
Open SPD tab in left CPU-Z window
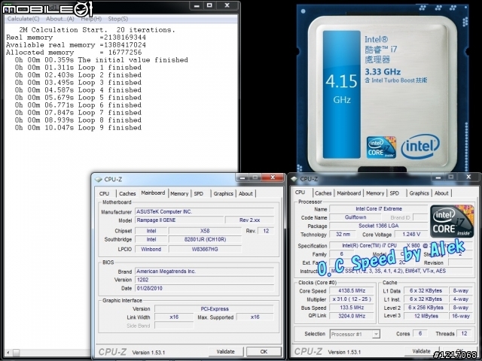click(199, 194)
